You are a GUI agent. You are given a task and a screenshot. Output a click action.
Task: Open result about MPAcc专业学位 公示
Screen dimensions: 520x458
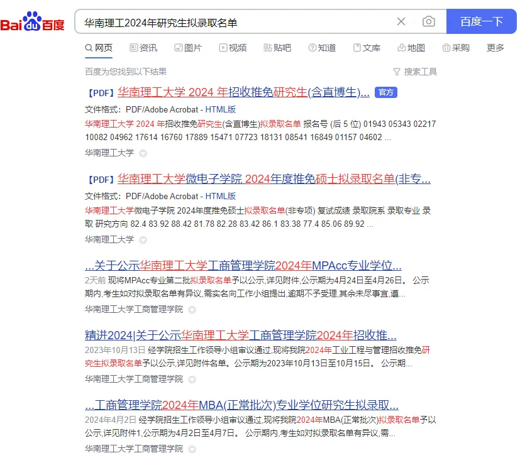click(243, 266)
